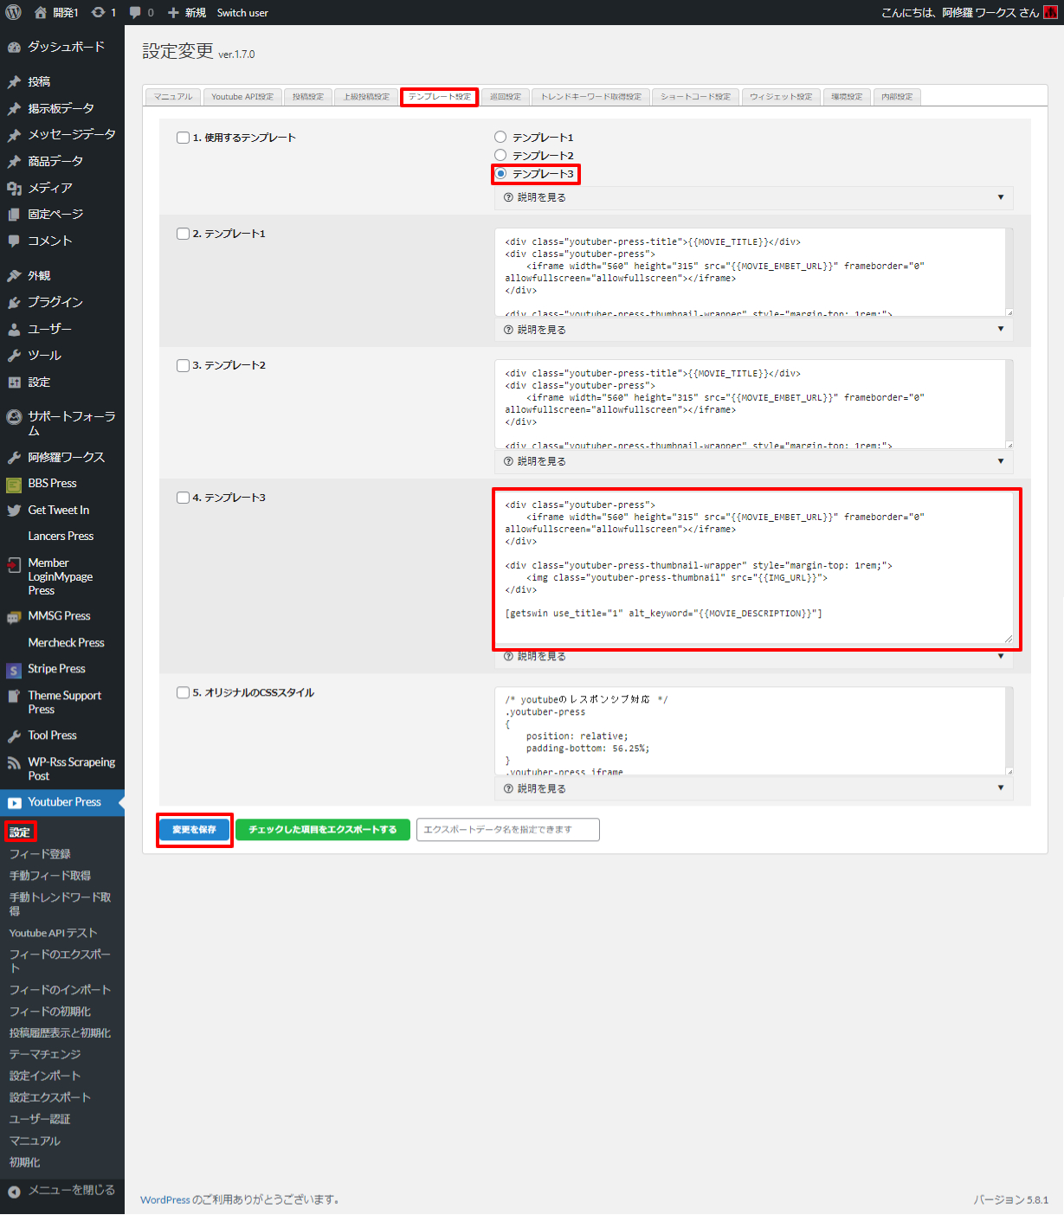Select the テンプレート2 radio button
This screenshot has width=1064, height=1215.
point(500,155)
